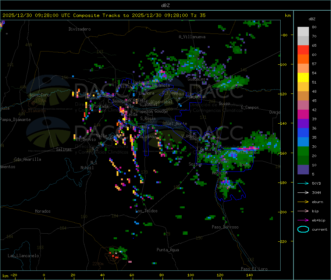Screen dimensions: 331x280
Task: Click the 'Divisadero' map label
Action: (79, 29)
